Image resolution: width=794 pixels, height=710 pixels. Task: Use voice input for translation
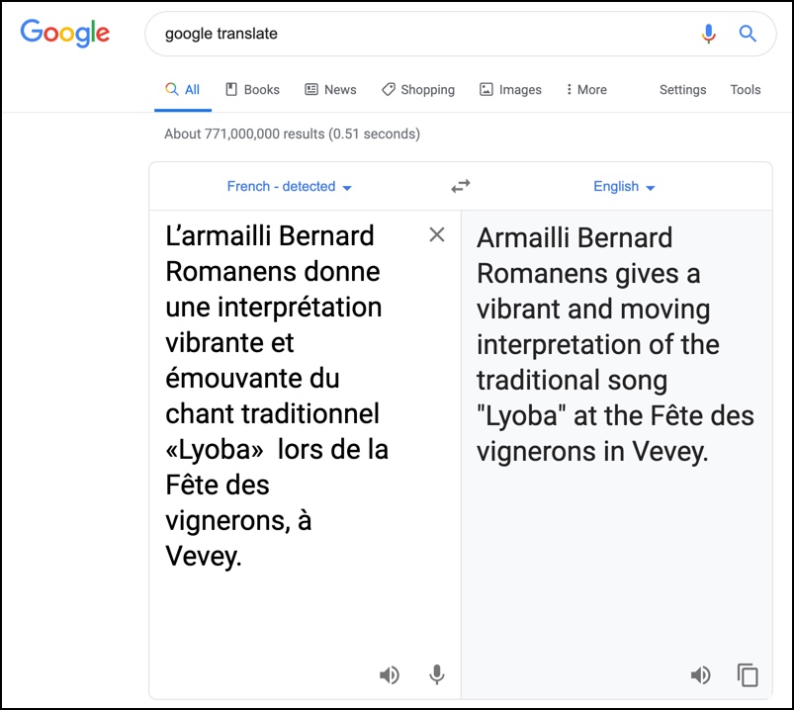(436, 674)
